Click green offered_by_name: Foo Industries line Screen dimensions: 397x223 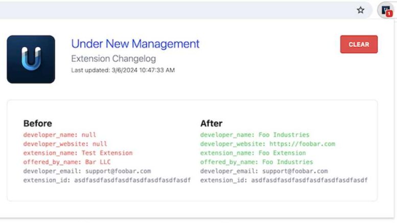click(256, 162)
